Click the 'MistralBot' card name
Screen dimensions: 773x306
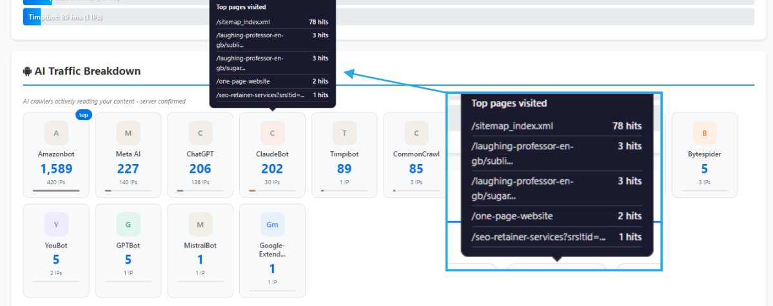point(200,245)
